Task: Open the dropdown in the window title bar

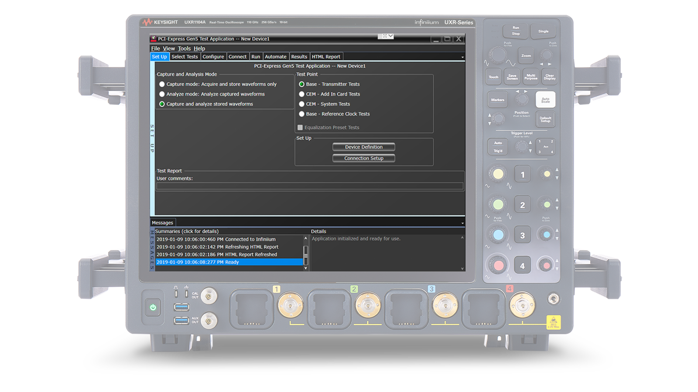Action: coord(390,36)
